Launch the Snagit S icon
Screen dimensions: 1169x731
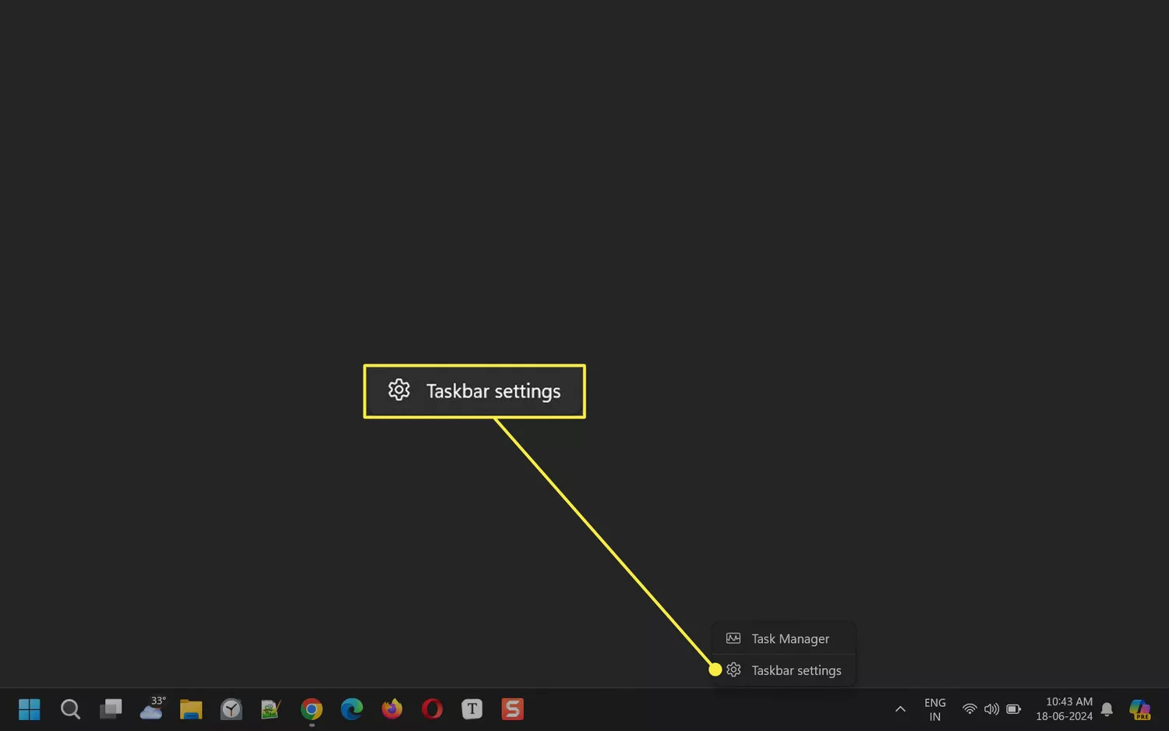512,709
